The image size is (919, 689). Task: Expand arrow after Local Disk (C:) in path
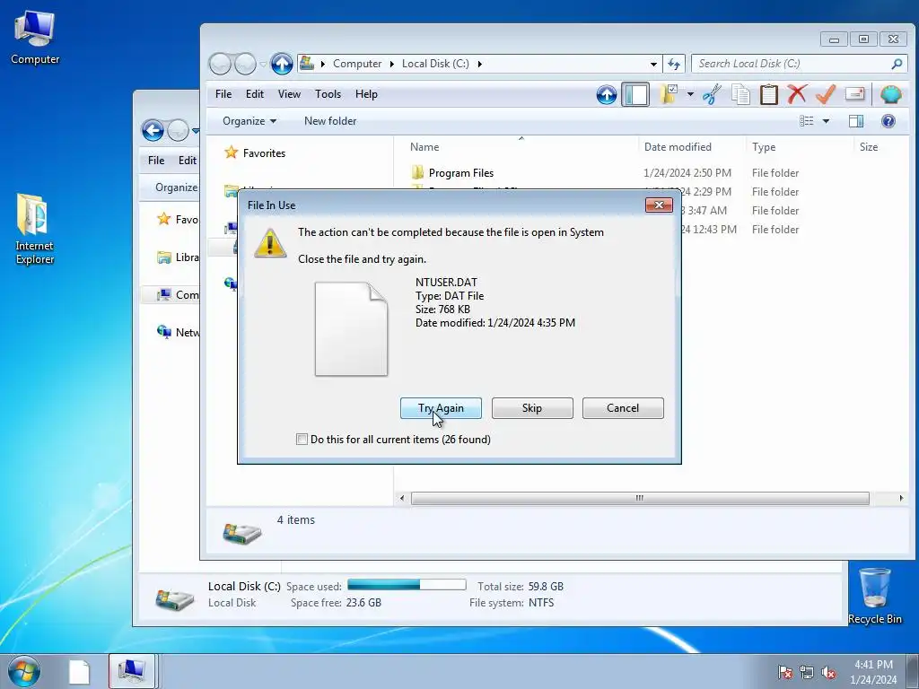(x=479, y=64)
